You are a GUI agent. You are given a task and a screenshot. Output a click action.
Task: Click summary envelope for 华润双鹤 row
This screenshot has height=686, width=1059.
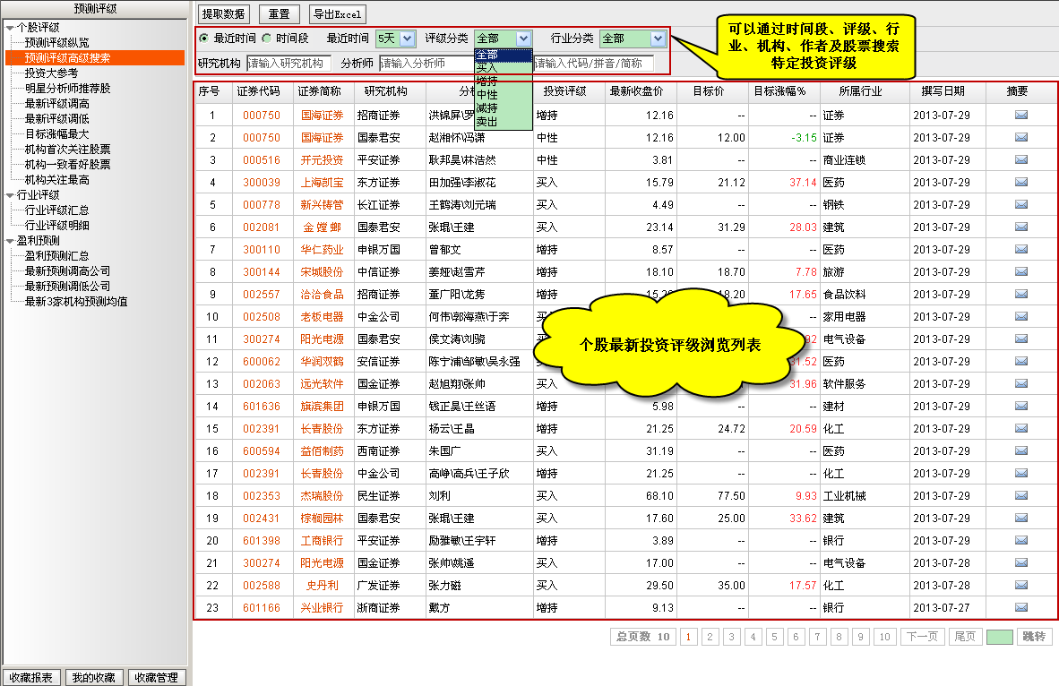1021,361
